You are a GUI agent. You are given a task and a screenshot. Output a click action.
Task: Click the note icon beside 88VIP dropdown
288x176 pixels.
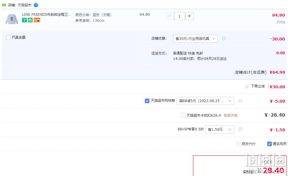point(240,129)
